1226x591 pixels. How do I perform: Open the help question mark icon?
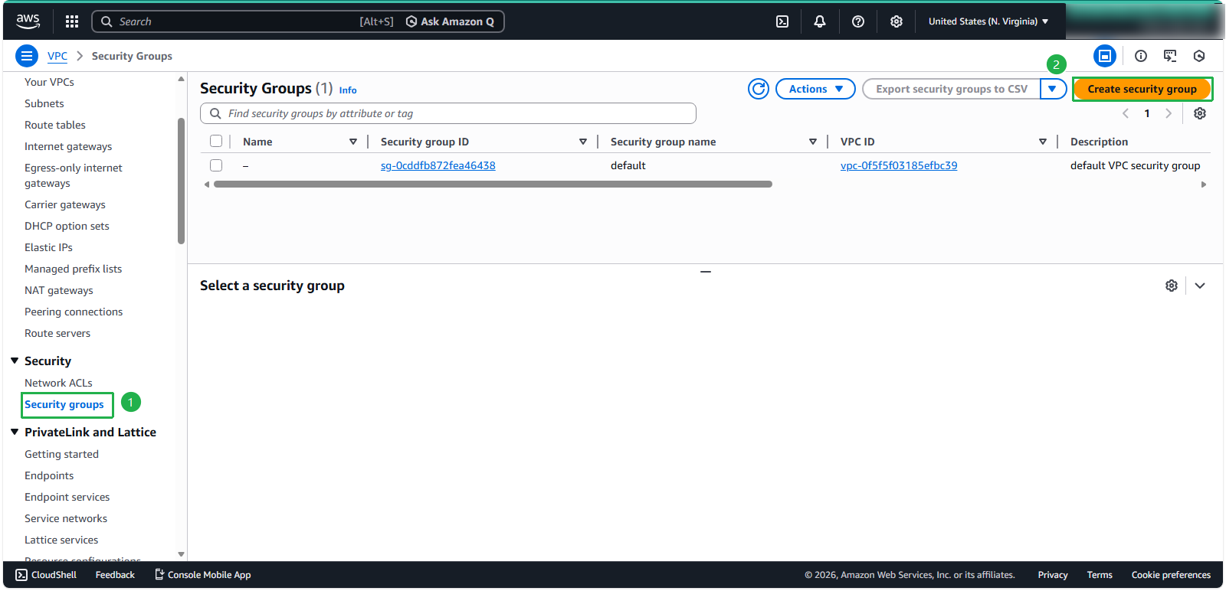click(858, 21)
